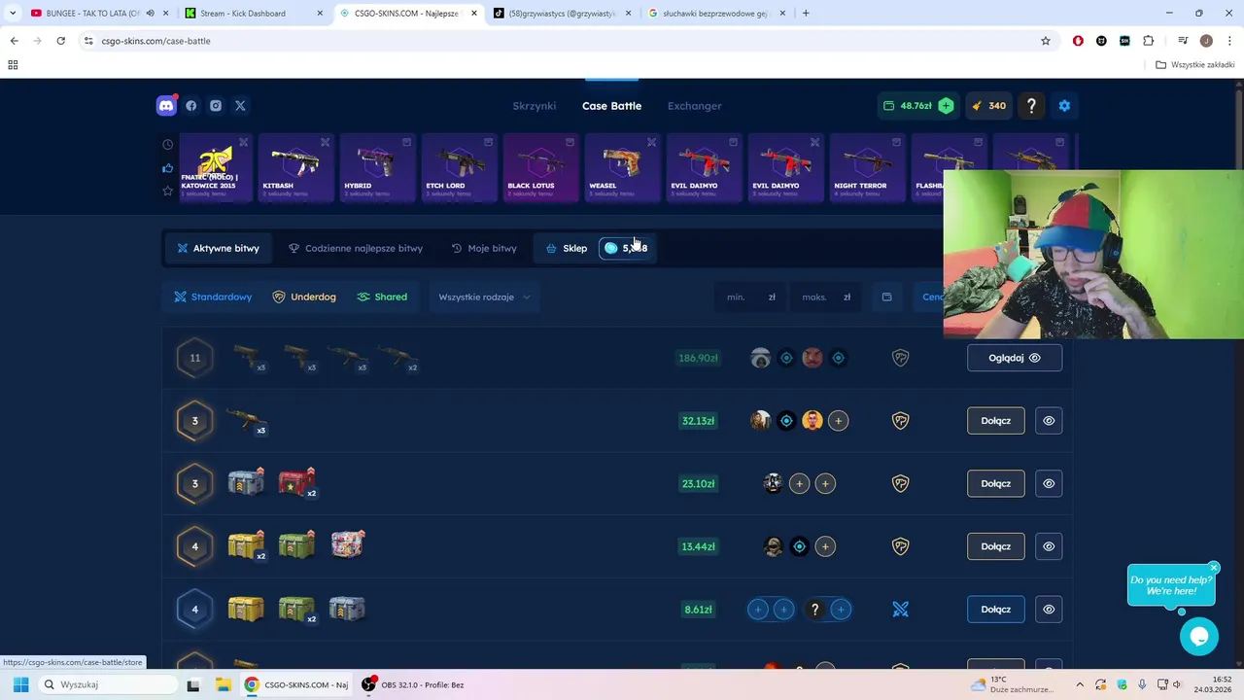Watch the 8.61zł battle via eye icon
Image resolution: width=1244 pixels, height=700 pixels.
pyautogui.click(x=1049, y=610)
